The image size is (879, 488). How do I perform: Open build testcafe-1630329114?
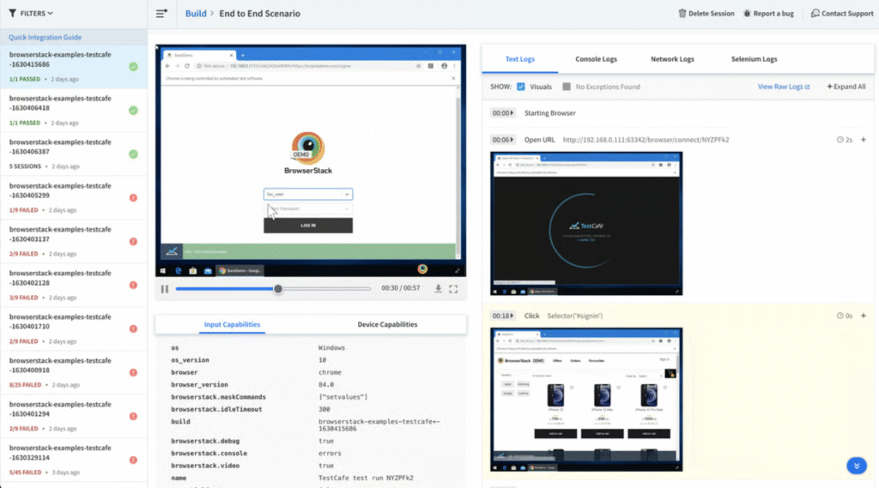74,460
